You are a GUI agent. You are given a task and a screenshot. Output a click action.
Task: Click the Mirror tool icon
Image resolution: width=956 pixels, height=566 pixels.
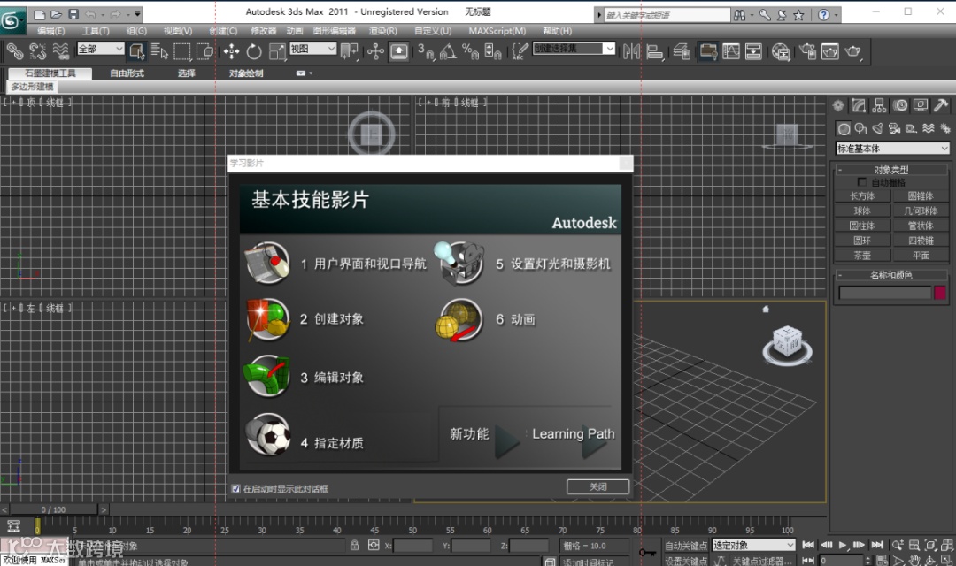(632, 52)
